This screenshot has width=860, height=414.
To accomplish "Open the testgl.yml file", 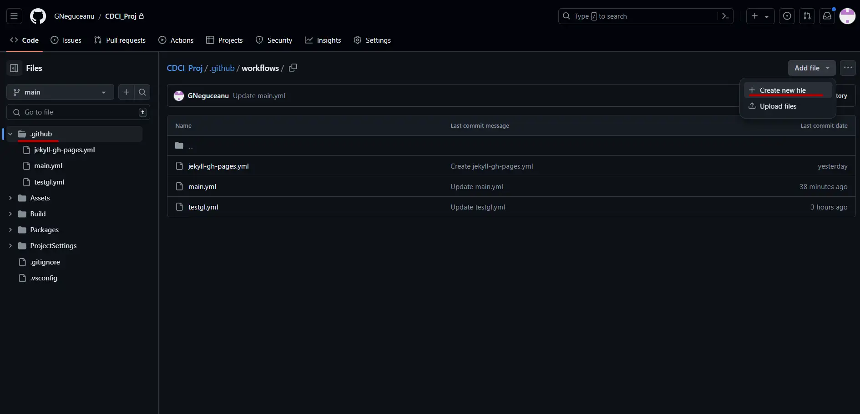I will [x=203, y=207].
